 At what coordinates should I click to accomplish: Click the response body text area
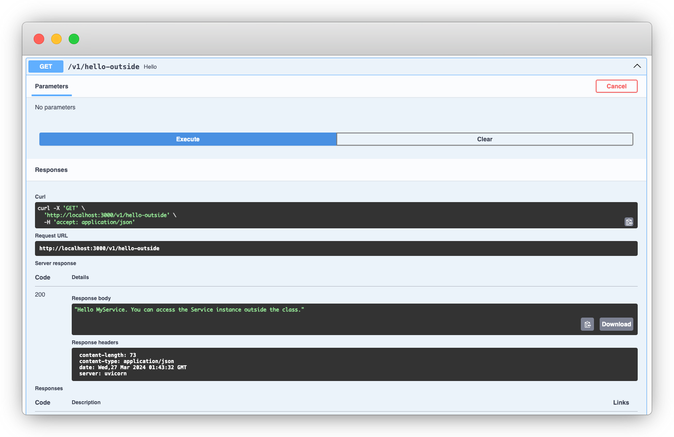pyautogui.click(x=354, y=319)
